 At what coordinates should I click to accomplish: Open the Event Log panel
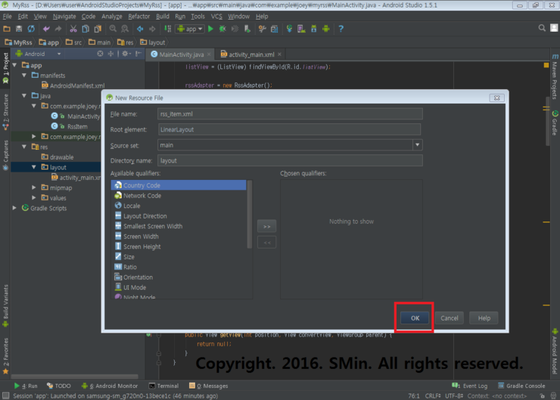click(x=469, y=386)
